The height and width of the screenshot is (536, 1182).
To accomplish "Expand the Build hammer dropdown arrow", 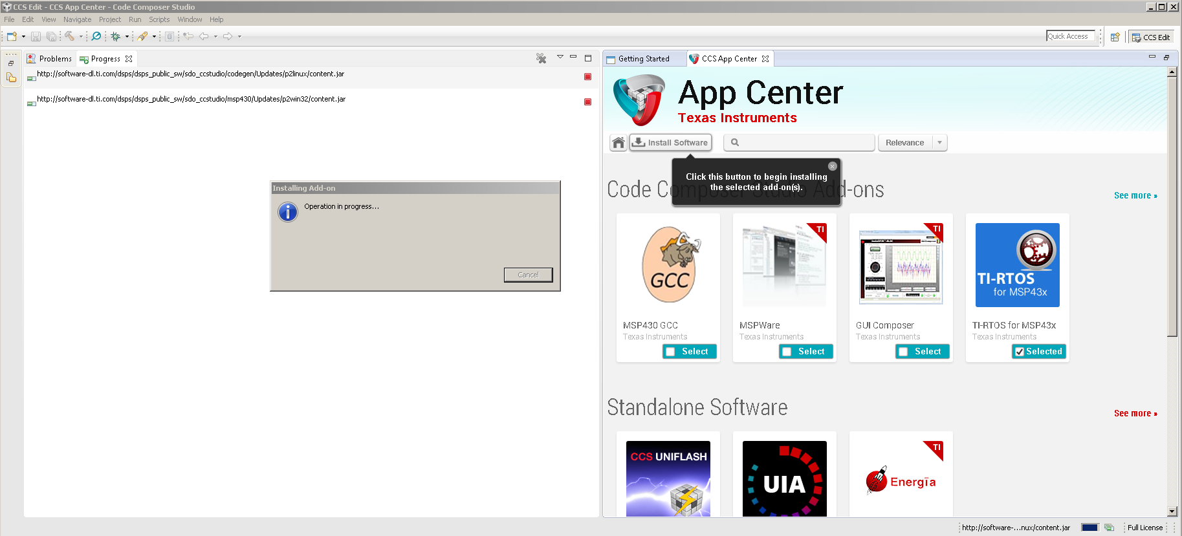I will [x=81, y=36].
